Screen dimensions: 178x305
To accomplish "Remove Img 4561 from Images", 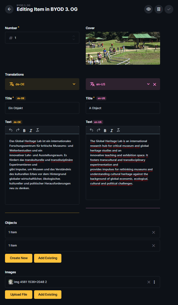I will 149,282.
